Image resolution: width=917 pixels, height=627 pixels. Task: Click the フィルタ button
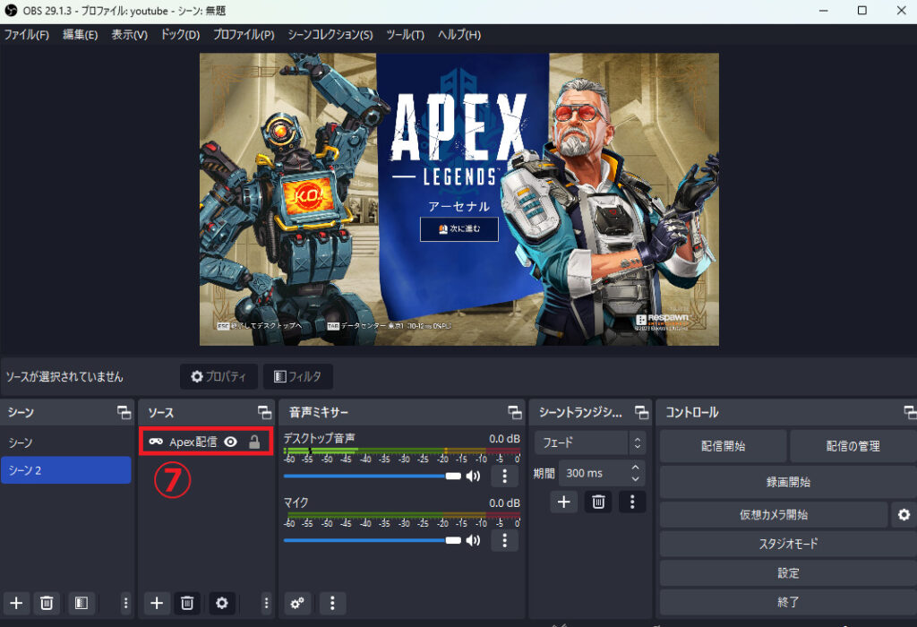tap(297, 377)
